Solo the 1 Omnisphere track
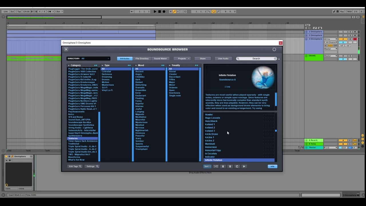This screenshot has height=206, width=366. click(350, 32)
